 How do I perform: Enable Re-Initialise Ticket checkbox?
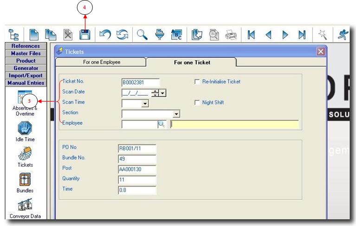point(197,82)
